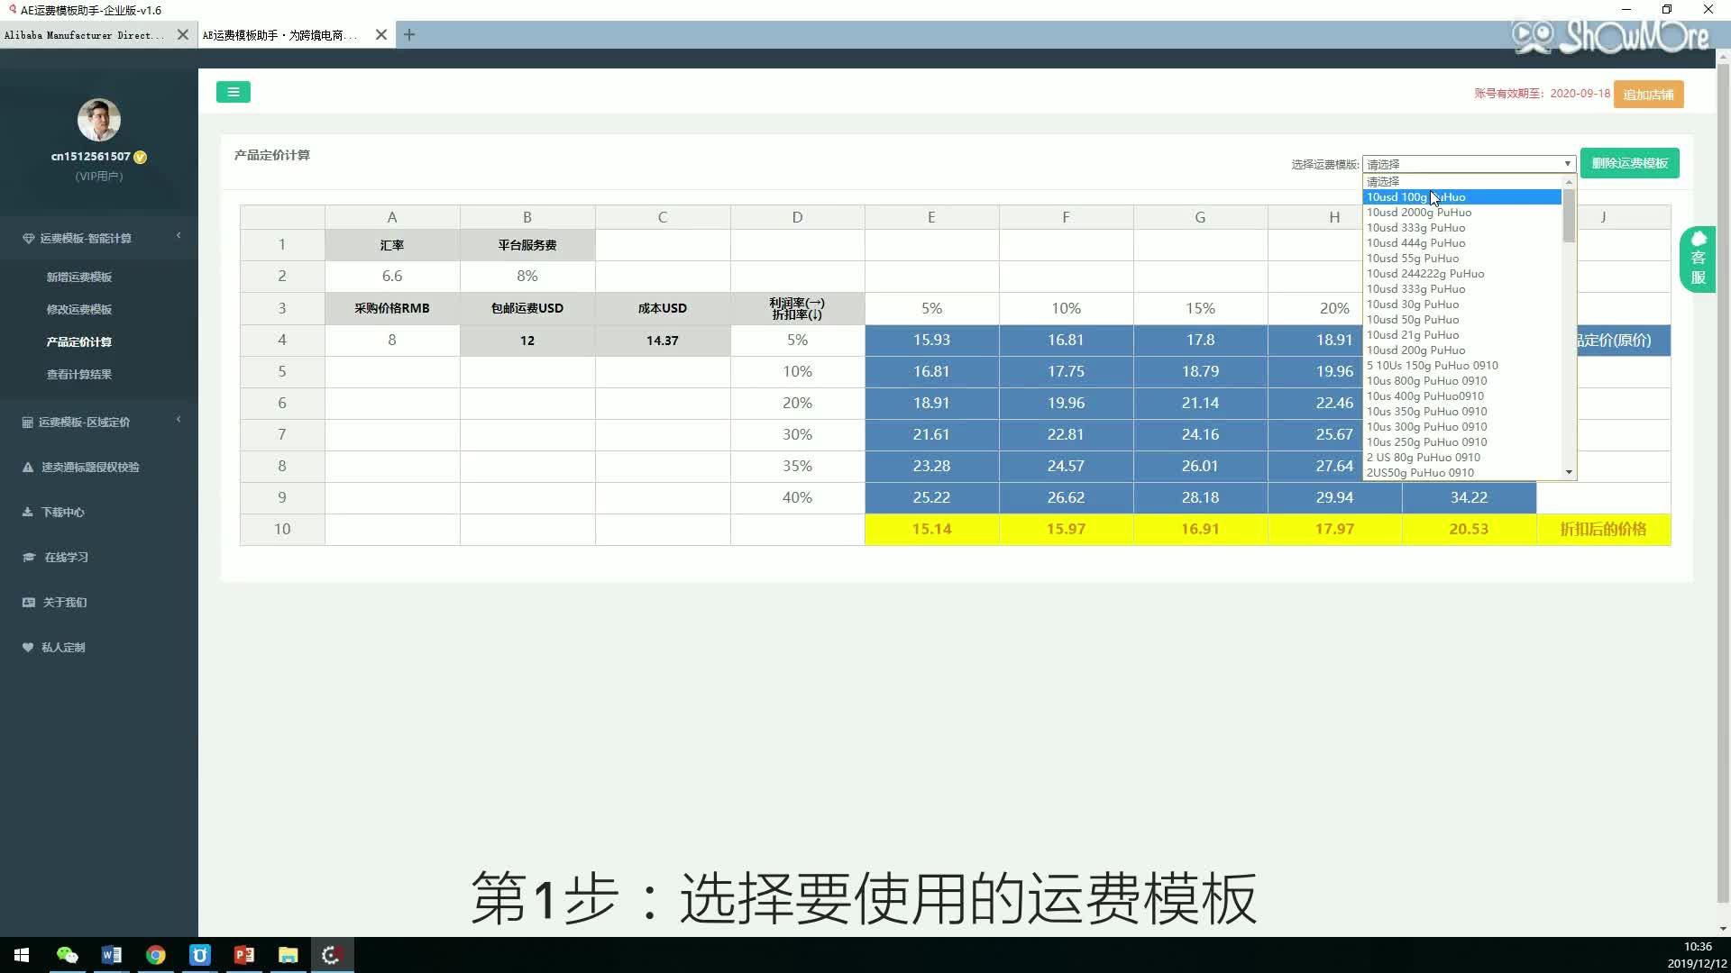Open the 私人定制 sidebar item
Viewport: 1731px width, 973px height.
[x=63, y=647]
